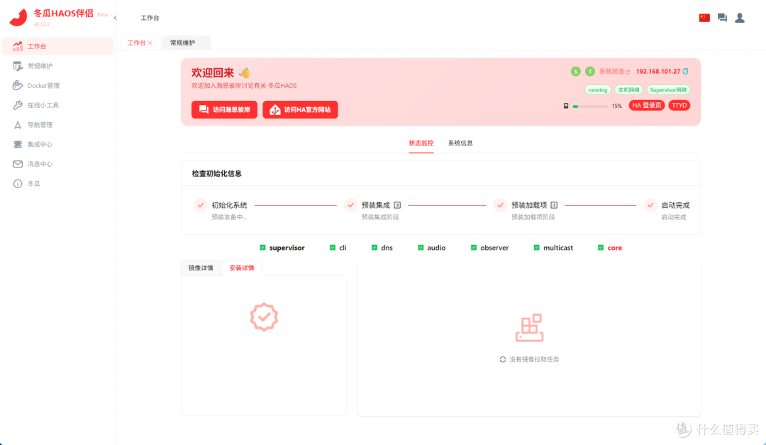Open 工作台 in the sidebar
This screenshot has height=445, width=766.
pyautogui.click(x=57, y=46)
